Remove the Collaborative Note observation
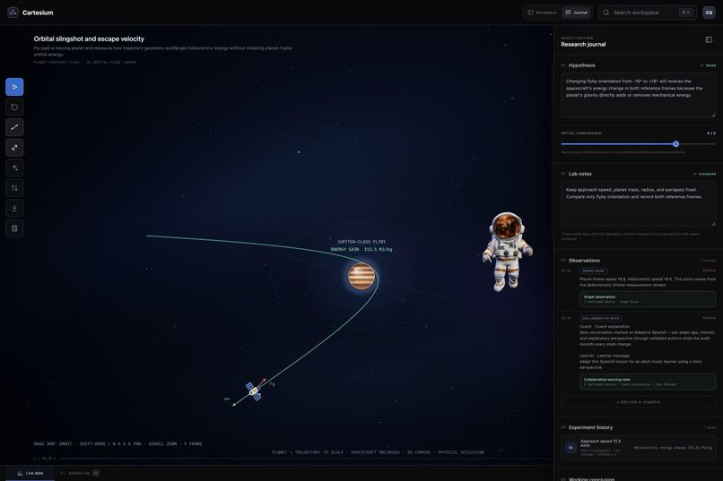The image size is (723, 481). point(710,318)
